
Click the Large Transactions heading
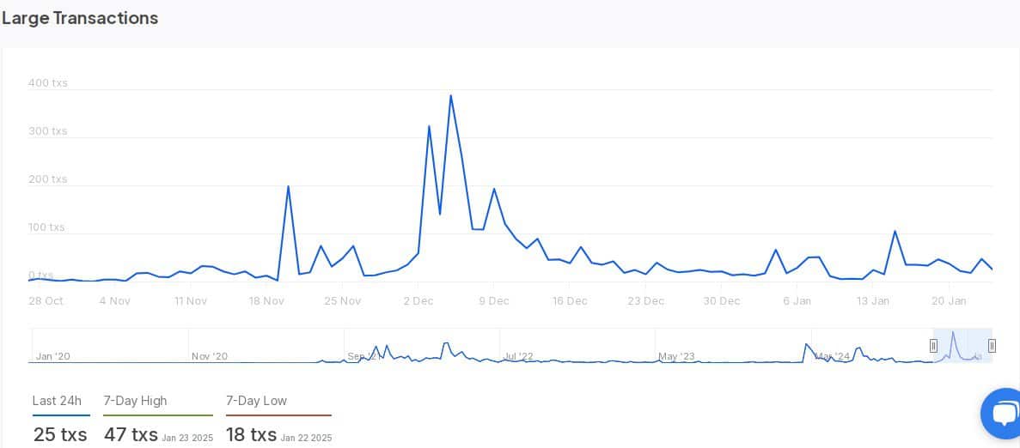(80, 18)
